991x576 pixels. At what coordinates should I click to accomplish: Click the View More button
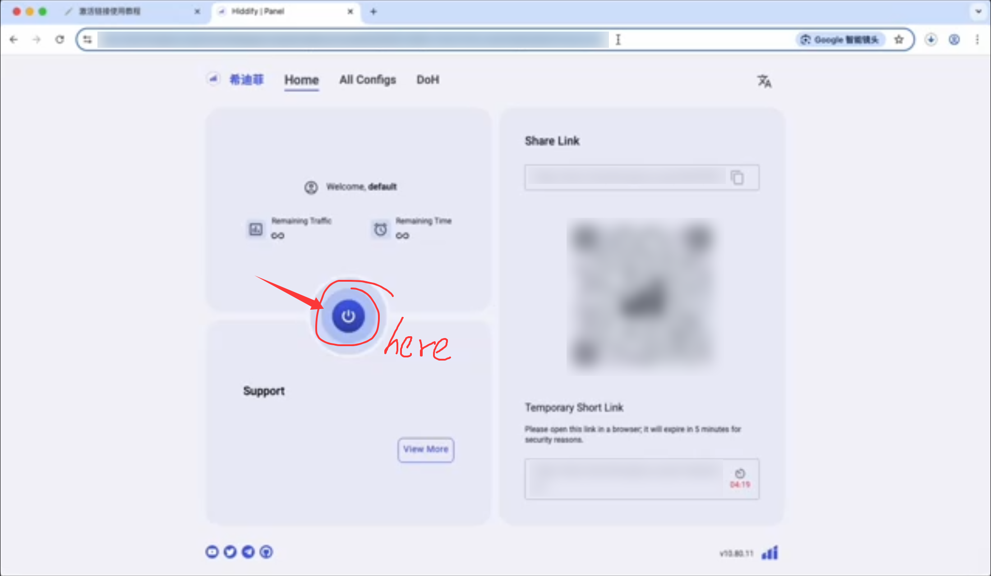(x=425, y=449)
